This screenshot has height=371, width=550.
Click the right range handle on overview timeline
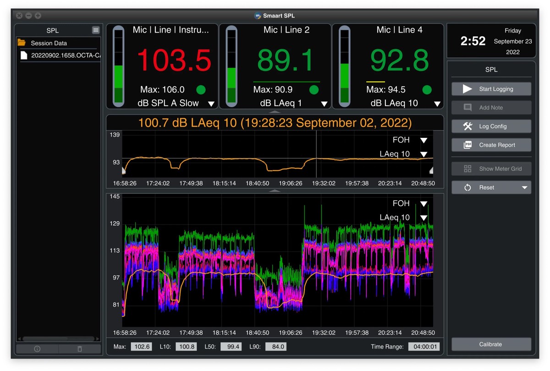431,170
